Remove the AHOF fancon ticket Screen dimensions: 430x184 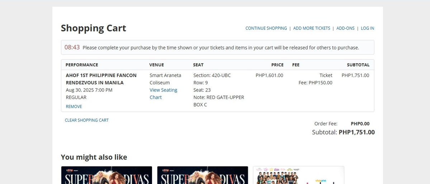click(74, 107)
